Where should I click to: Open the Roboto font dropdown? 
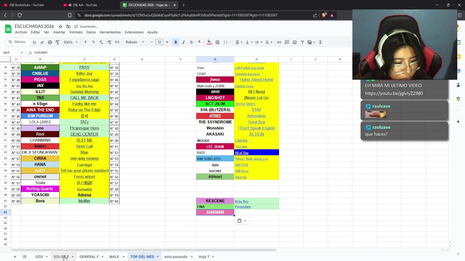click(x=134, y=42)
